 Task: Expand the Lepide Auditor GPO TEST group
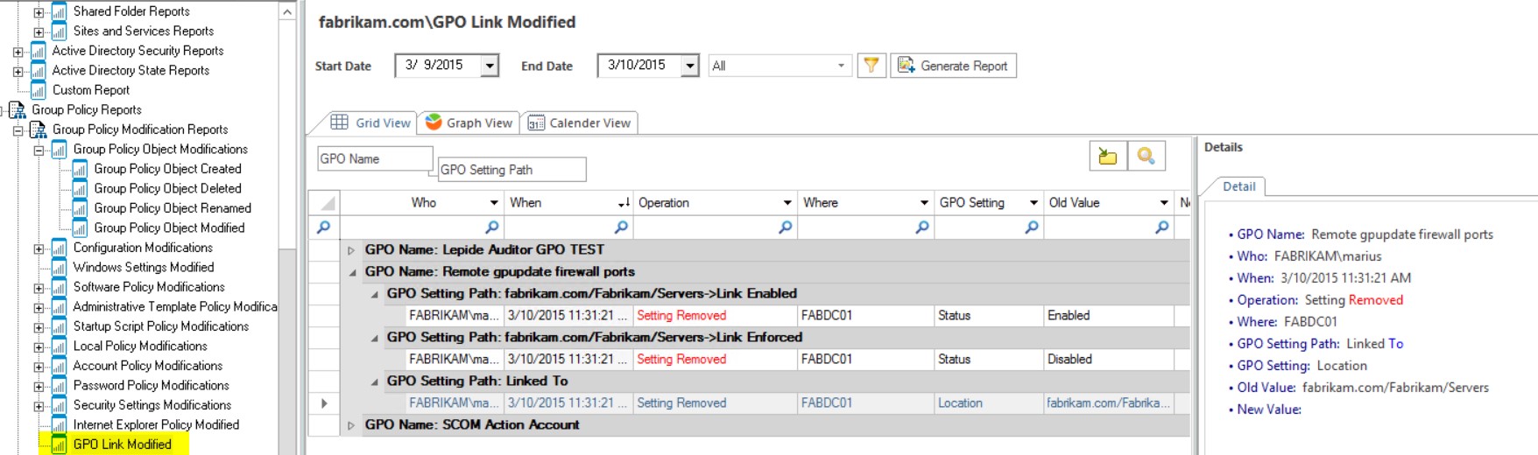(x=351, y=250)
